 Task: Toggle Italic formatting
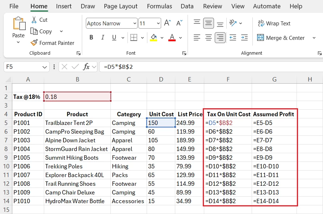102,38
